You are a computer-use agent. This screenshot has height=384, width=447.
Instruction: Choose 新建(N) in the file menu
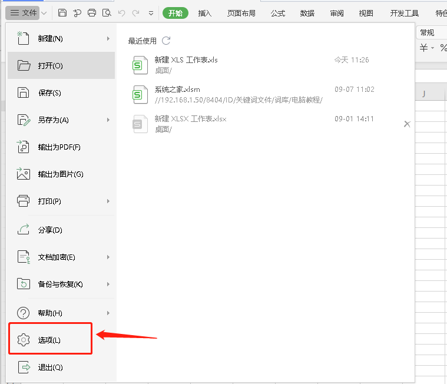tap(61, 38)
